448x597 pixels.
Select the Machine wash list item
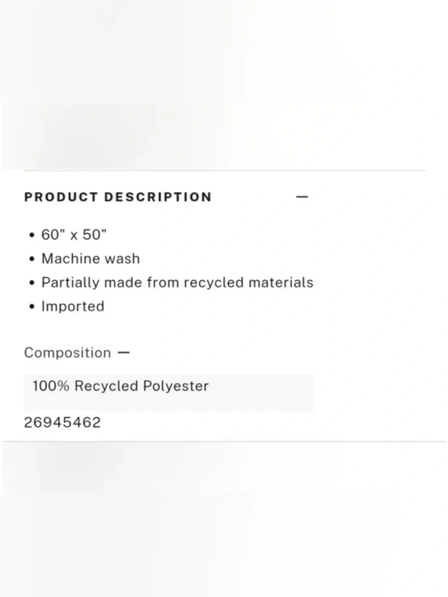point(90,258)
